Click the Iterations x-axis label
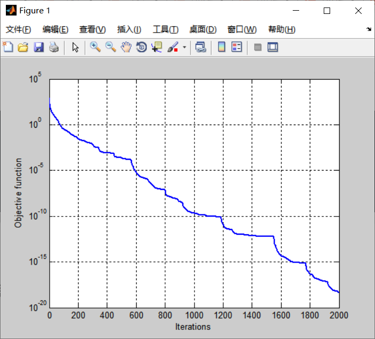 click(x=193, y=327)
